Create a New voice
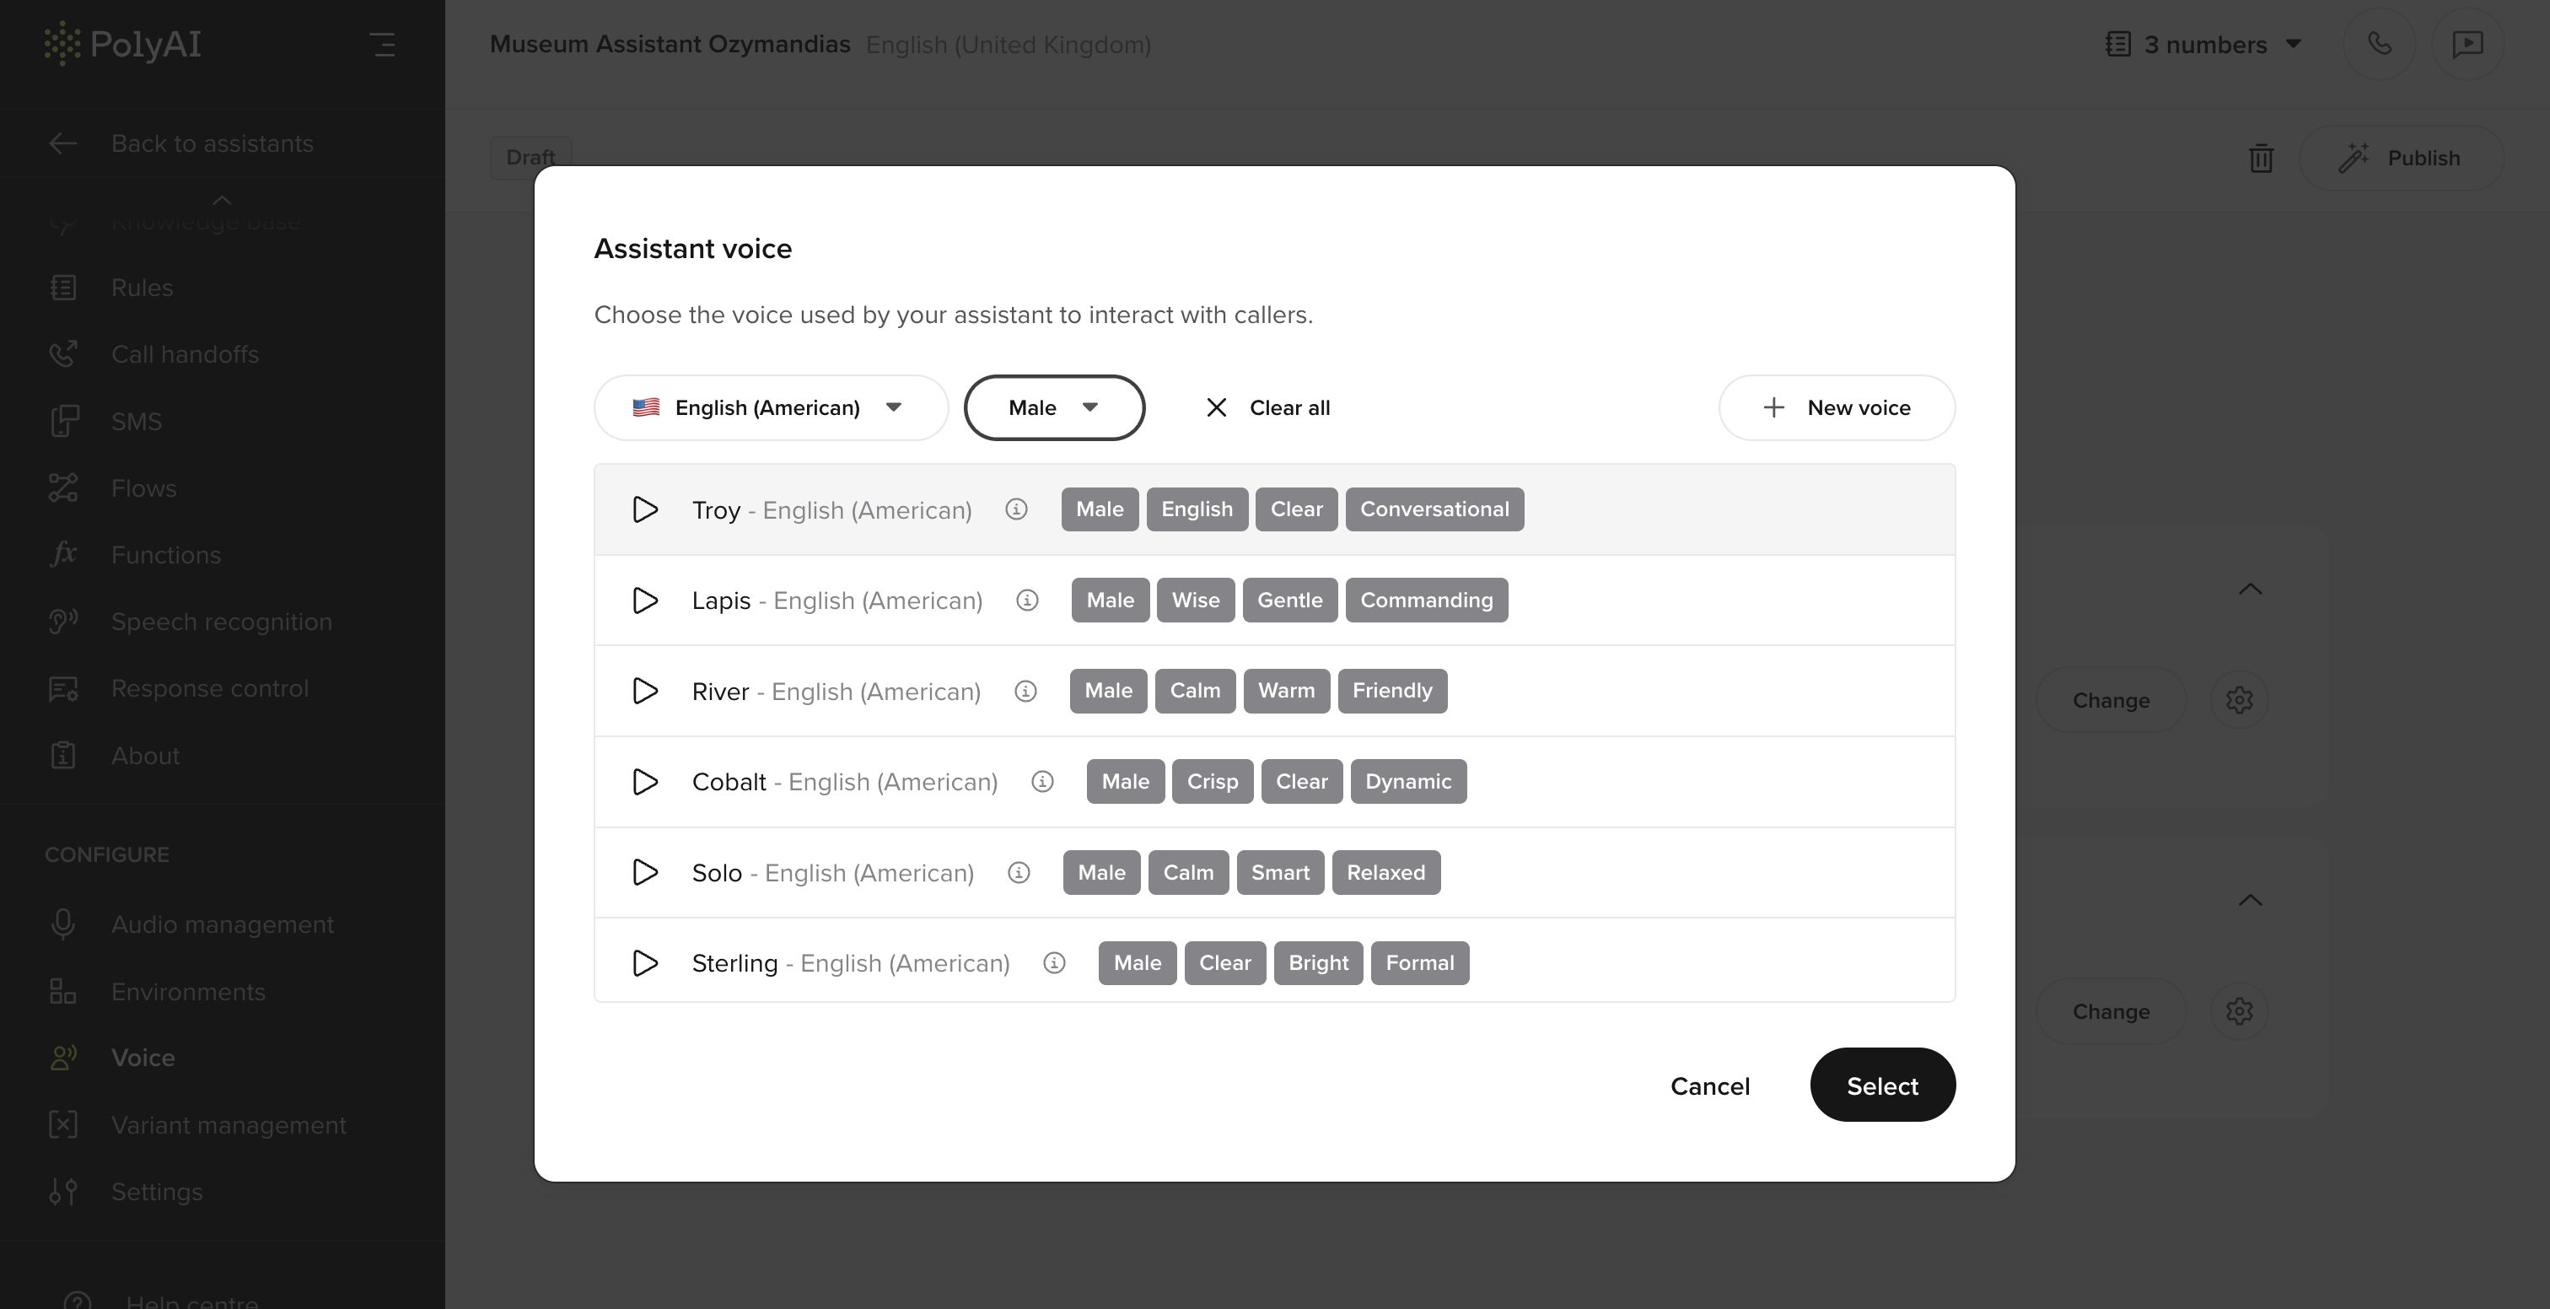The height and width of the screenshot is (1309, 2550). tap(1837, 407)
